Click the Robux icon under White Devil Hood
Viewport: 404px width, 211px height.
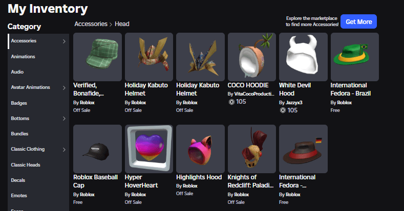[x=283, y=110]
